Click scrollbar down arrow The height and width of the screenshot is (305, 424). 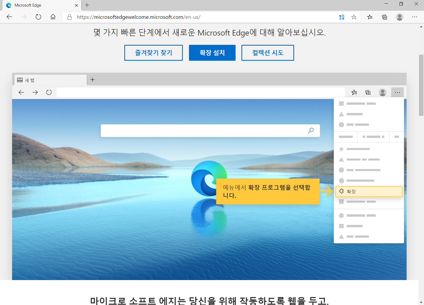(421, 302)
